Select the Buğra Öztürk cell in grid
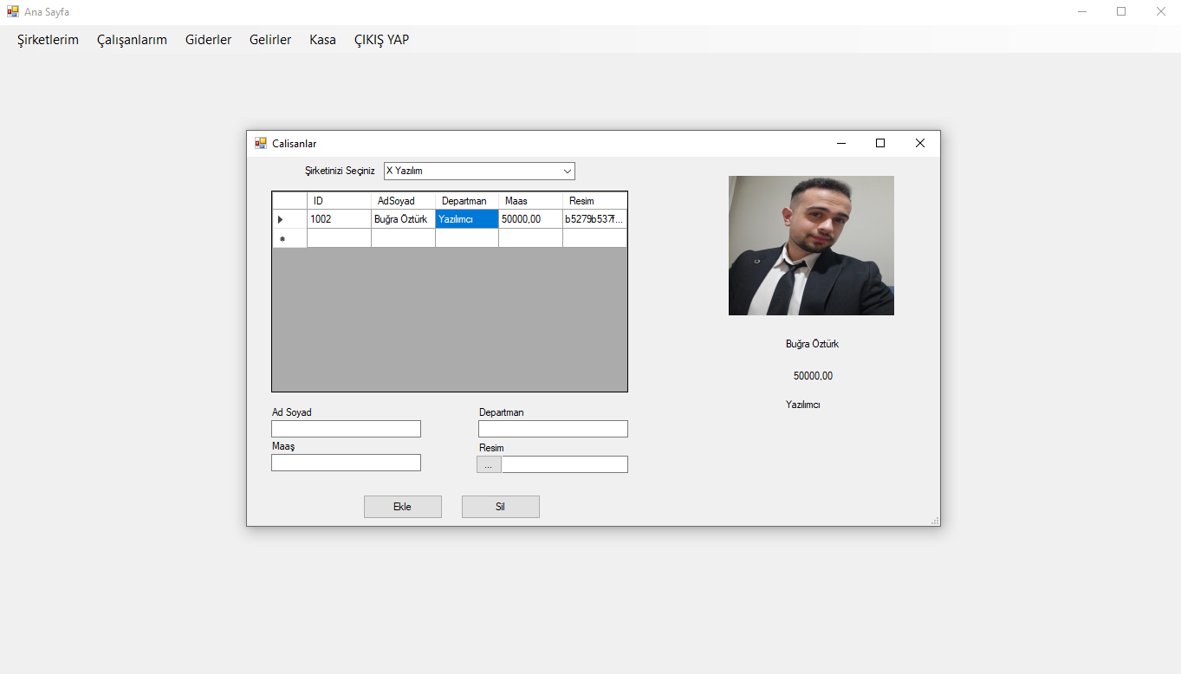This screenshot has width=1181, height=674. pos(402,220)
